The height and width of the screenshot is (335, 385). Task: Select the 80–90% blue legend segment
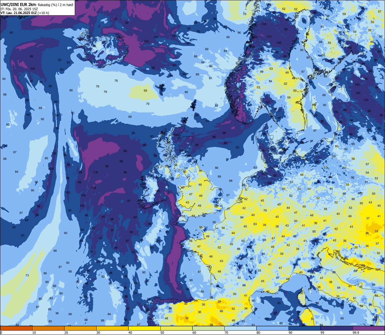272,328
